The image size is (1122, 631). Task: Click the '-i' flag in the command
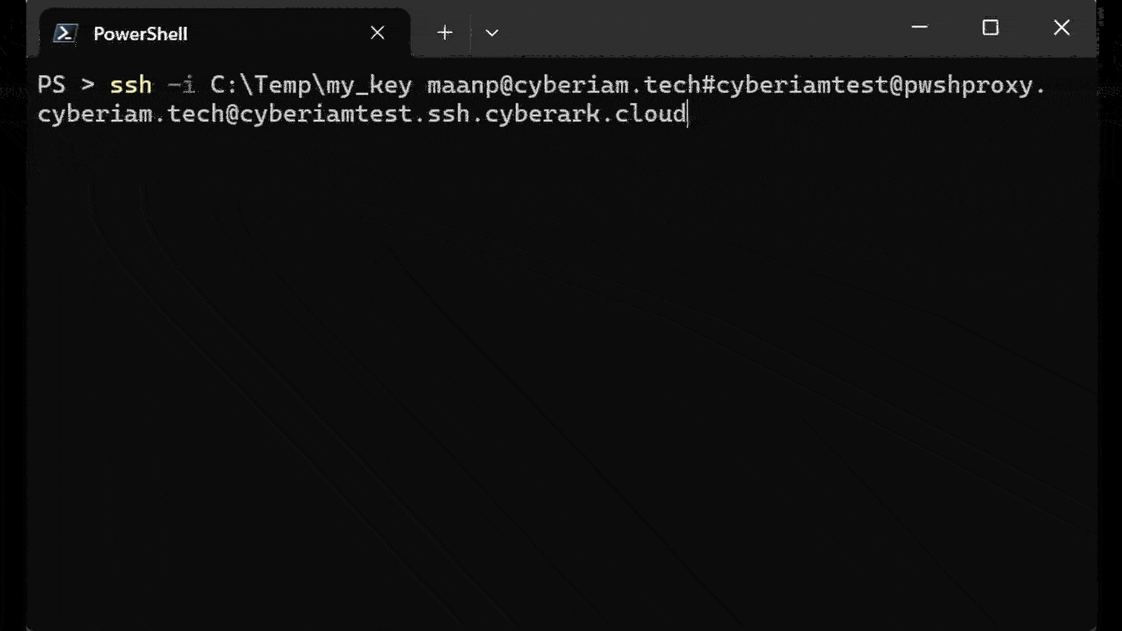click(181, 85)
